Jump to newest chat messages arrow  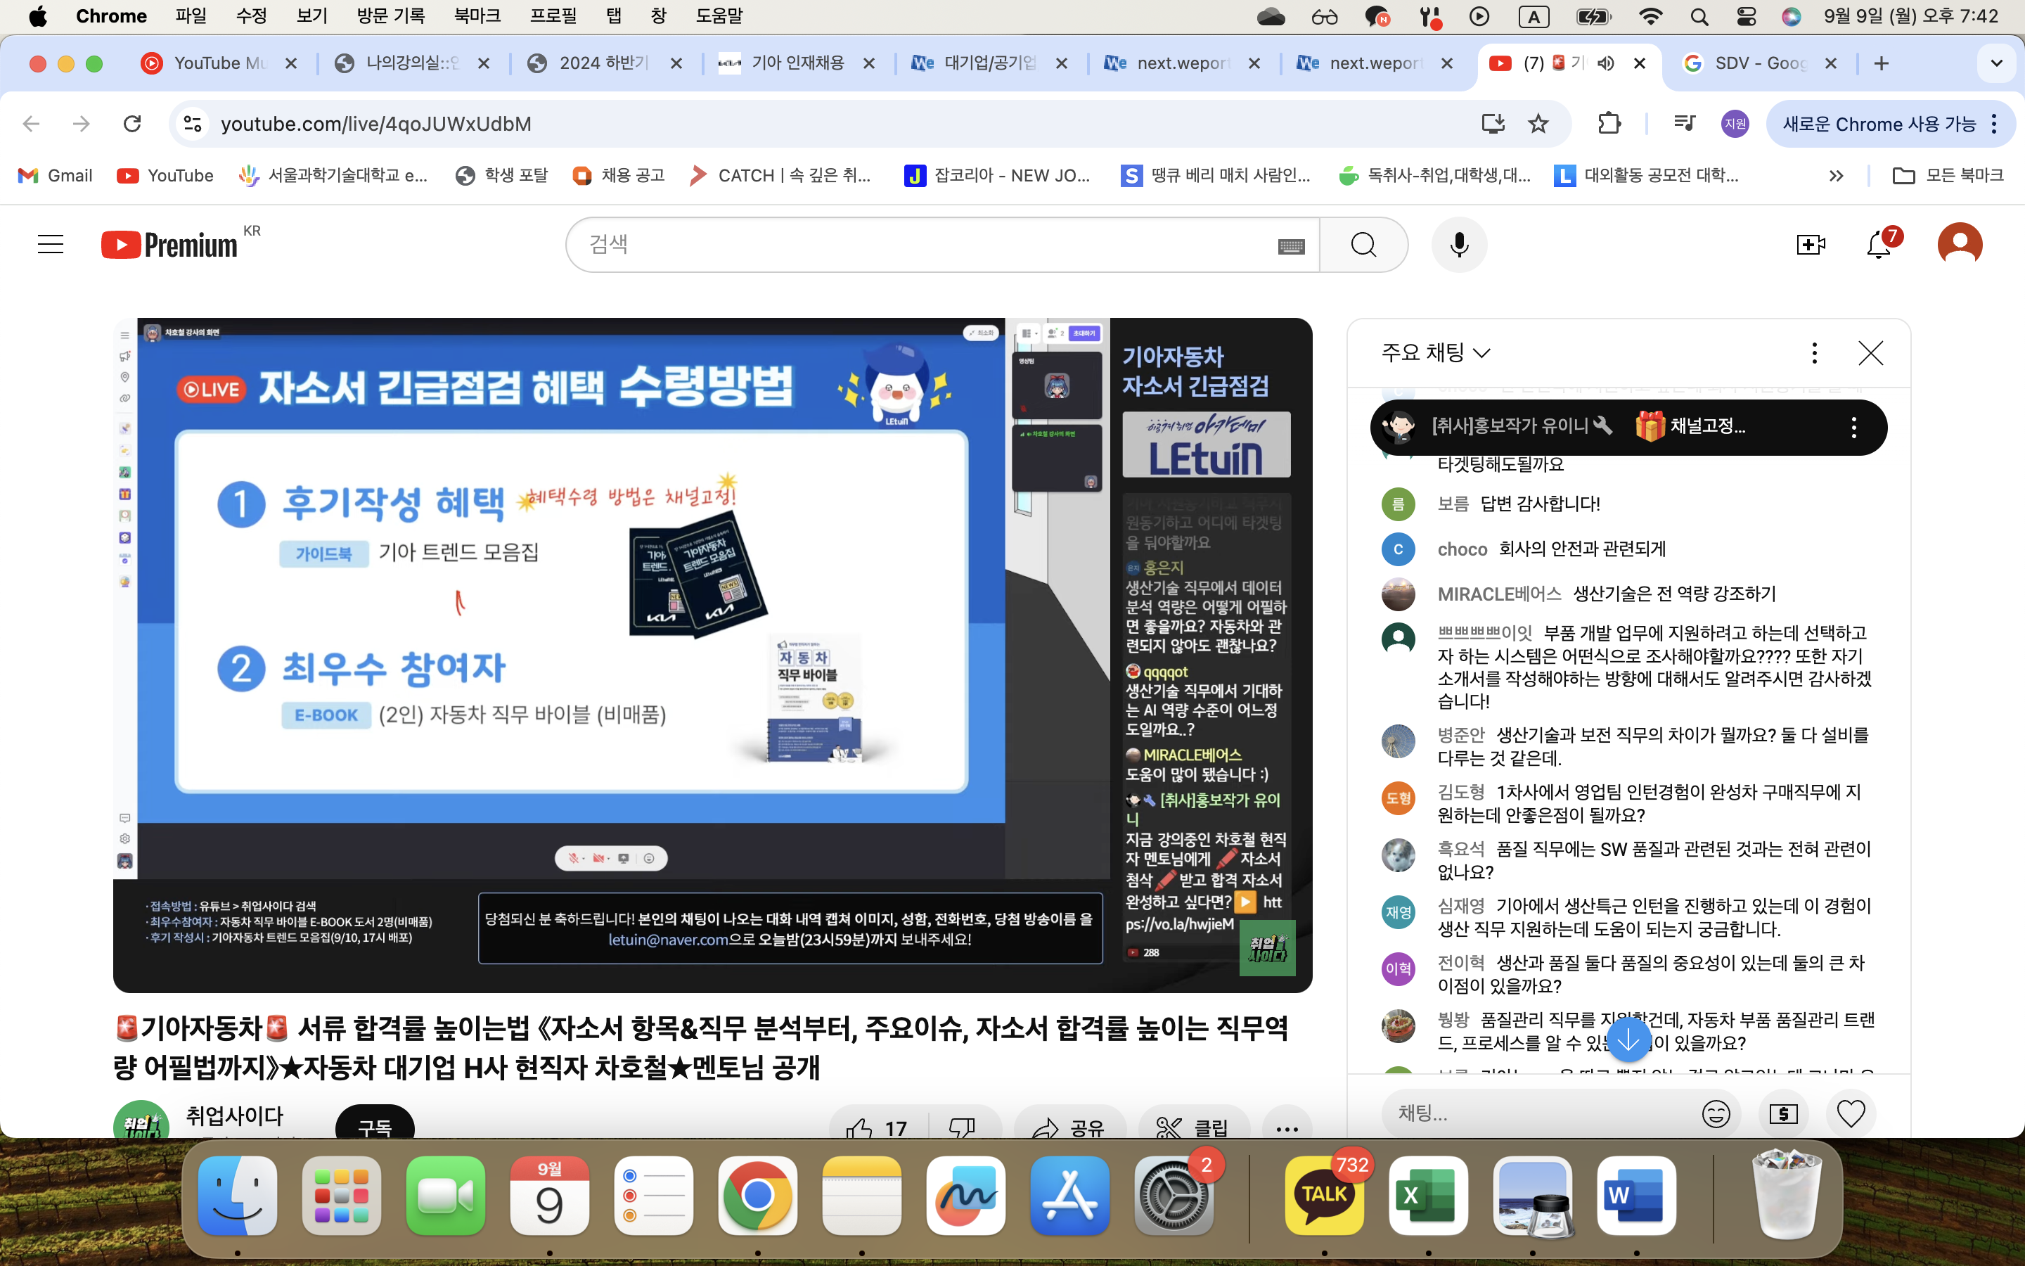(x=1628, y=1040)
